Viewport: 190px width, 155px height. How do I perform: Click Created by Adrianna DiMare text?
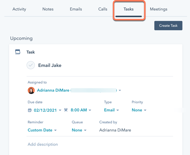[x=115, y=130]
